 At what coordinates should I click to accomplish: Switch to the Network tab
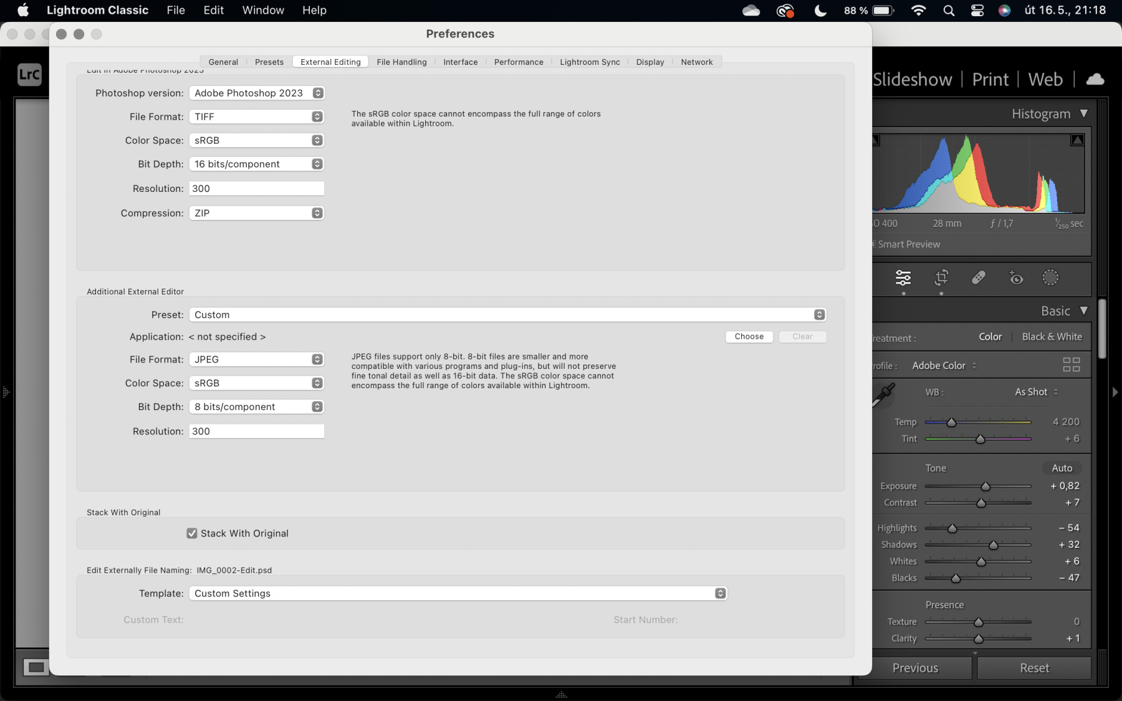pos(697,62)
